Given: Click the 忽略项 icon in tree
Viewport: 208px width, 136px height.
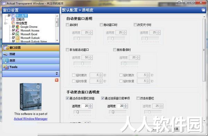Looking at the screenshot, I should [14, 19].
